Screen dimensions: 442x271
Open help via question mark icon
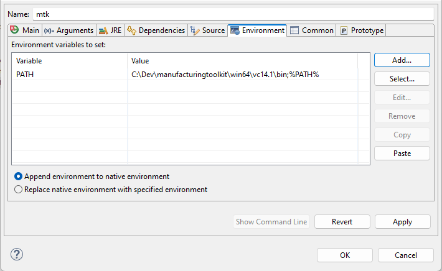click(17, 254)
